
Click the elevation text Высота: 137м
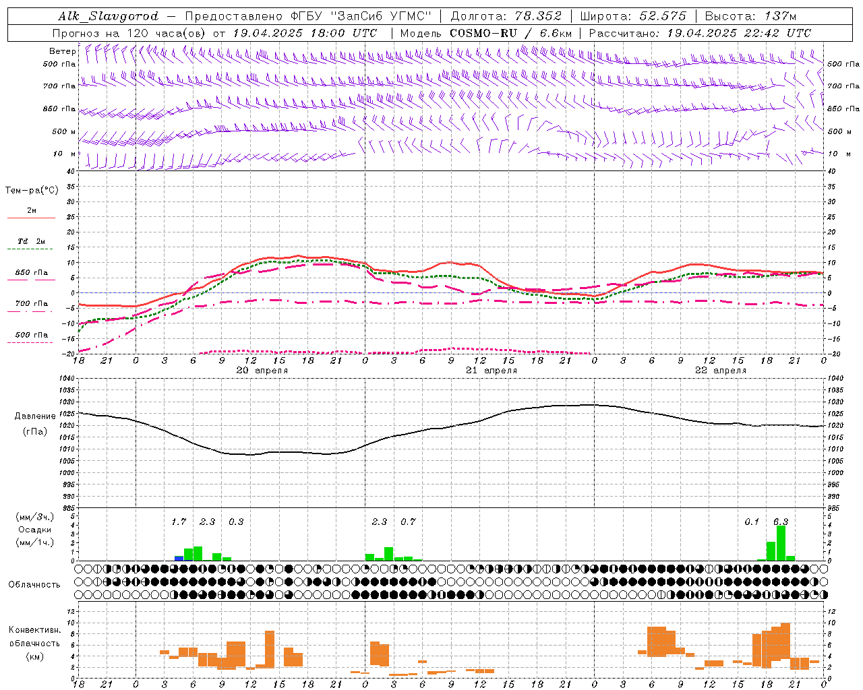coord(751,16)
